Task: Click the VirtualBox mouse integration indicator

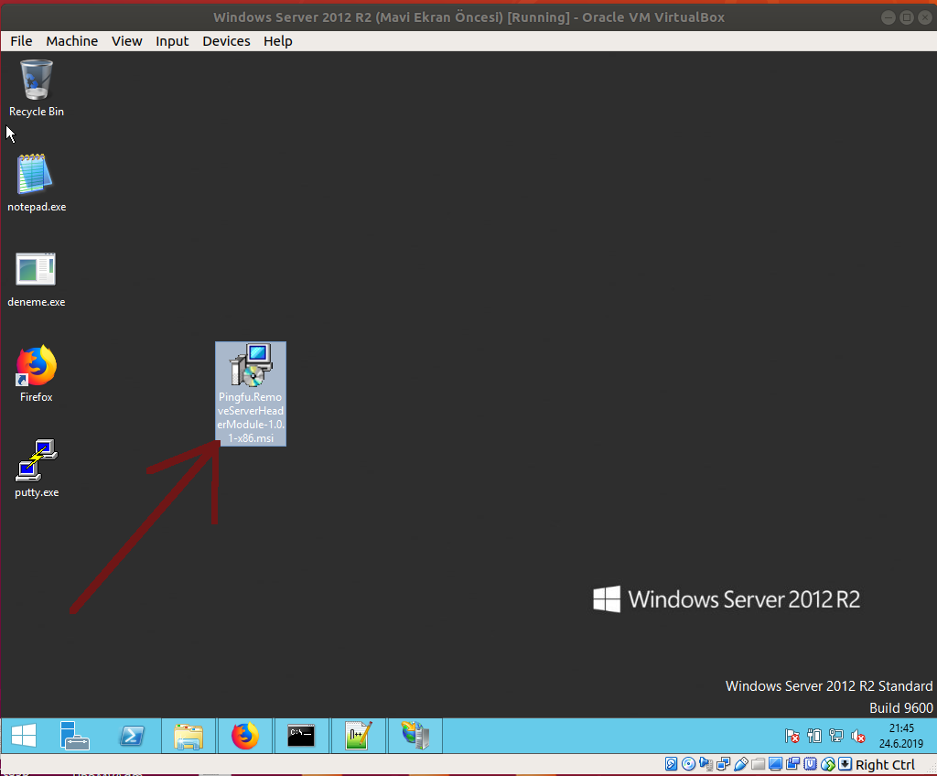Action: [828, 764]
